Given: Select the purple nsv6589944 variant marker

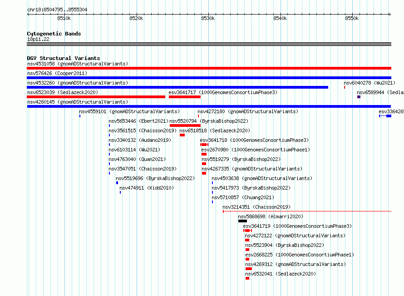Looking at the screenshot, I should click(x=359, y=97).
